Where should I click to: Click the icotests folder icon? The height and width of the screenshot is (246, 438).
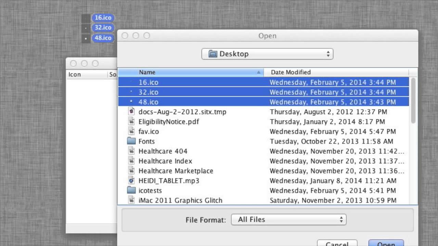point(131,191)
